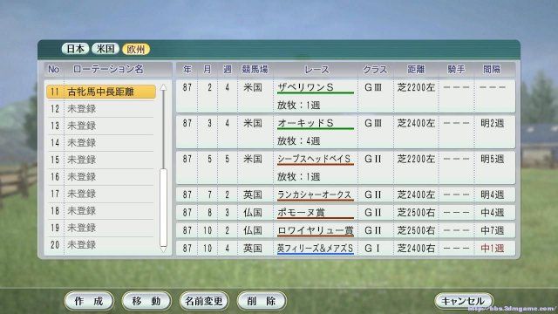Switch to the 米国 tab
The width and height of the screenshot is (558, 314).
[105, 49]
